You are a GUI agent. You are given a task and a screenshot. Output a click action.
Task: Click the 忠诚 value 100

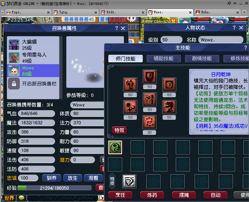coord(28,178)
